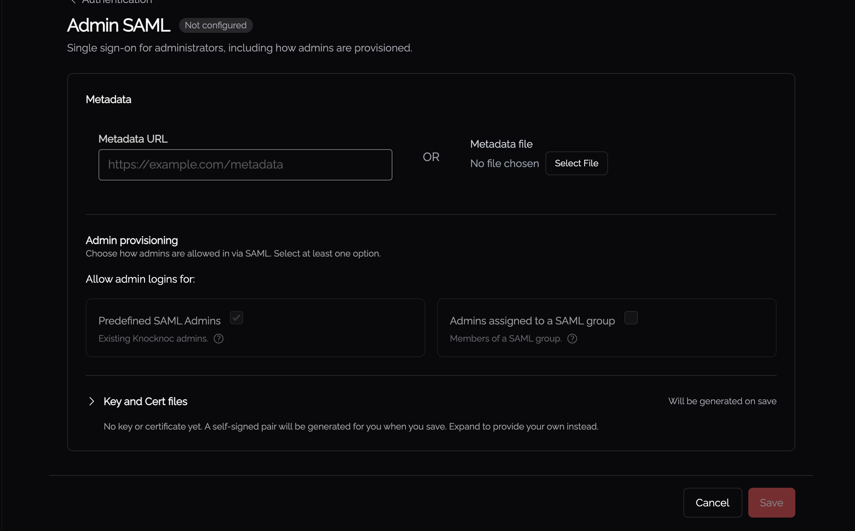Click the 'Allow admin logins for:' text

(x=140, y=279)
